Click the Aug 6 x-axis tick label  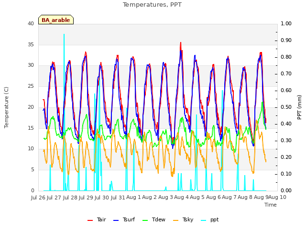coord(213,197)
